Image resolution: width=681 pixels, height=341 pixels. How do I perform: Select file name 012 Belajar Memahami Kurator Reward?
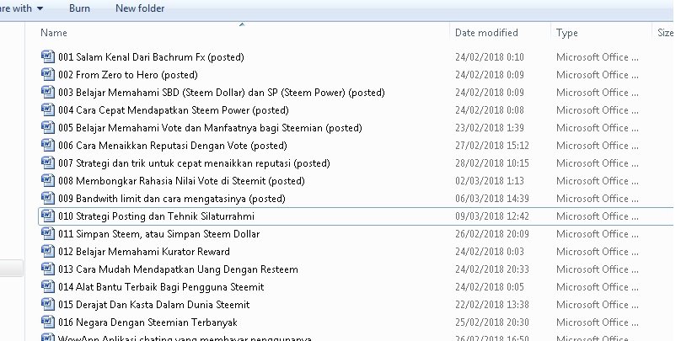click(x=144, y=252)
